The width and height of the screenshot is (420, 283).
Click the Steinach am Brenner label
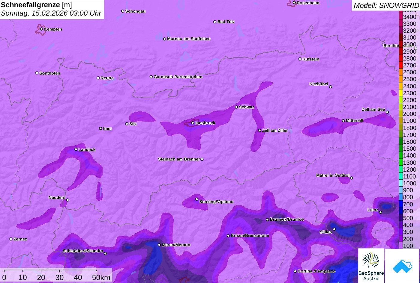coord(179,159)
